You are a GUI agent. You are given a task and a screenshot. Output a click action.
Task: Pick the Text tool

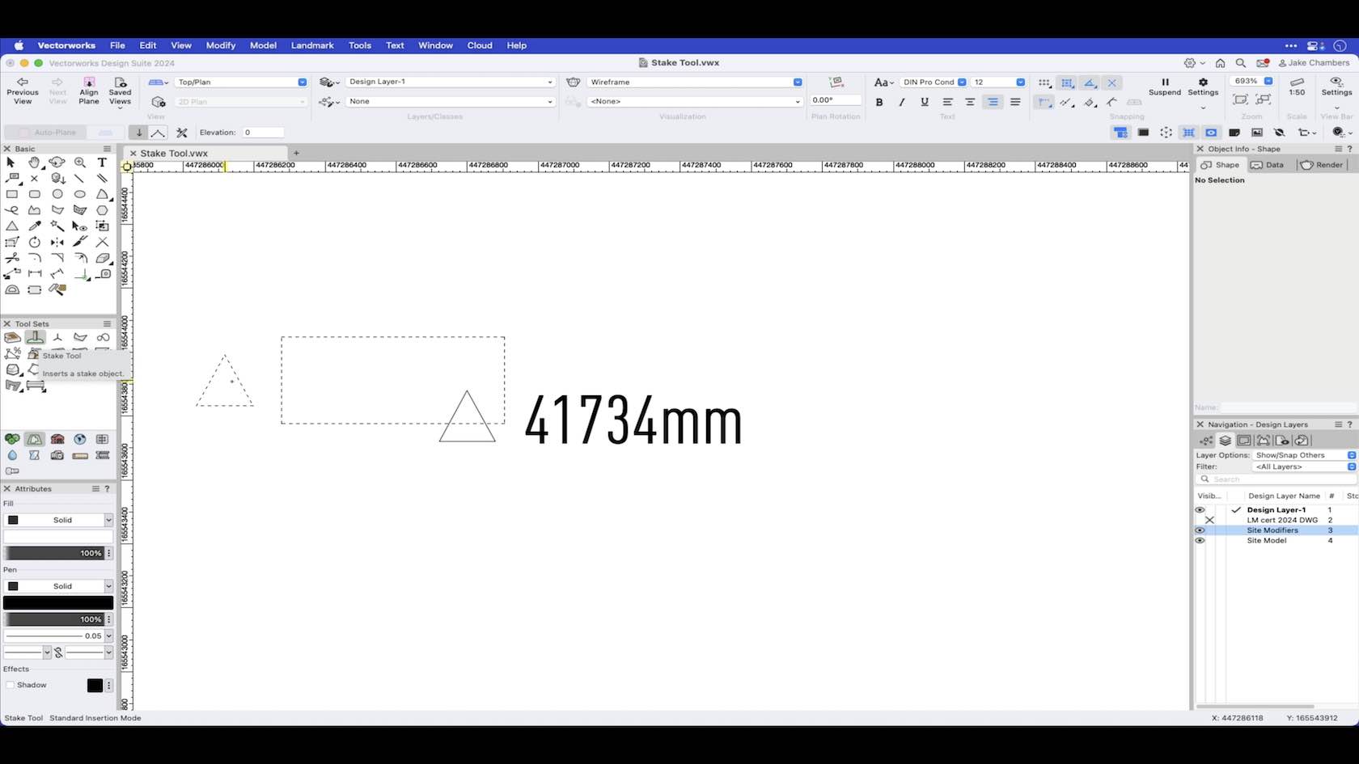tap(102, 163)
